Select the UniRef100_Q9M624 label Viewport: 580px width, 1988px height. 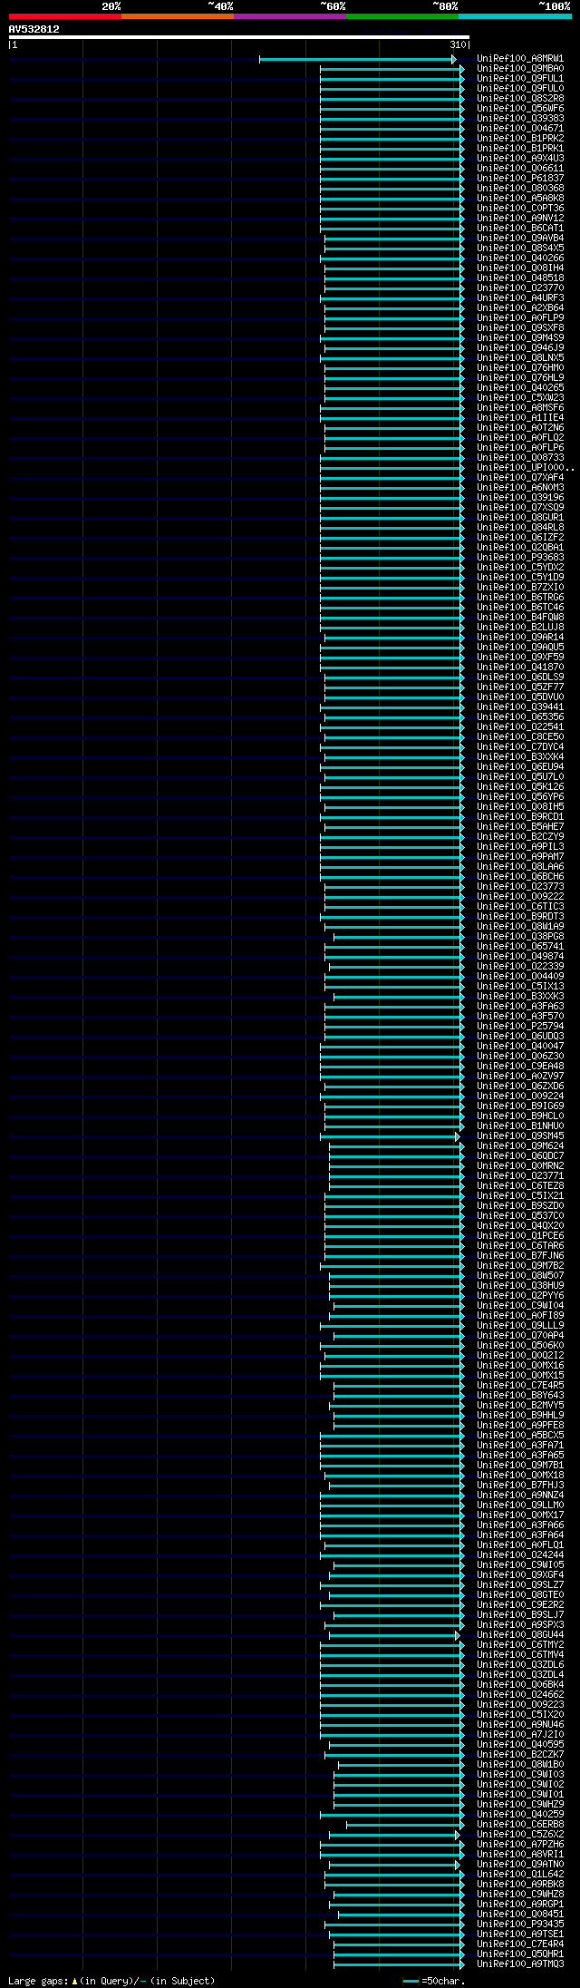pyautogui.click(x=520, y=1146)
